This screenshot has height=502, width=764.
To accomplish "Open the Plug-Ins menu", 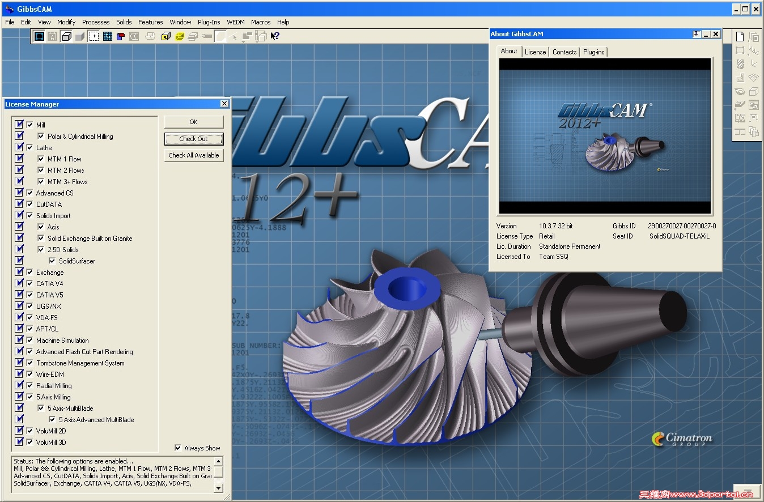I will point(209,22).
